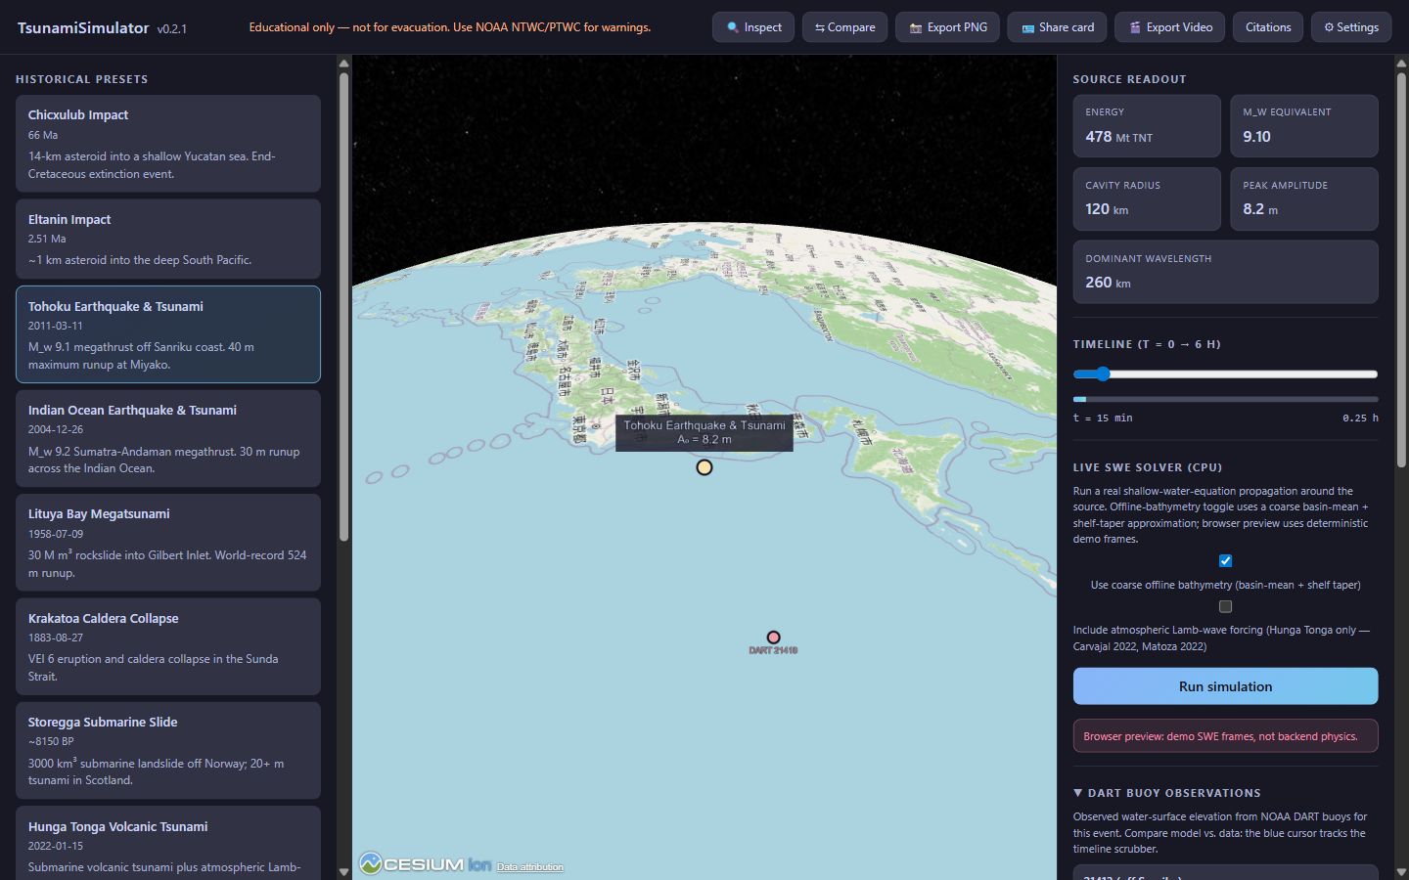The width and height of the screenshot is (1409, 880).
Task: Click the simulation progress bar
Action: click(1225, 399)
